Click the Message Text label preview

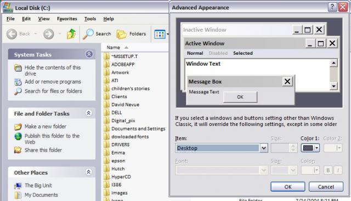point(204,92)
